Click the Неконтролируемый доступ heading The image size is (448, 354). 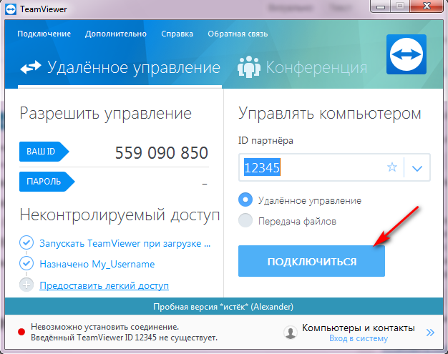click(x=120, y=215)
